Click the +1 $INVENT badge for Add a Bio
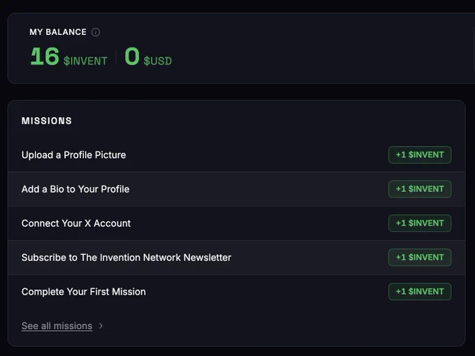Viewport: 475px width, 356px height. click(420, 189)
